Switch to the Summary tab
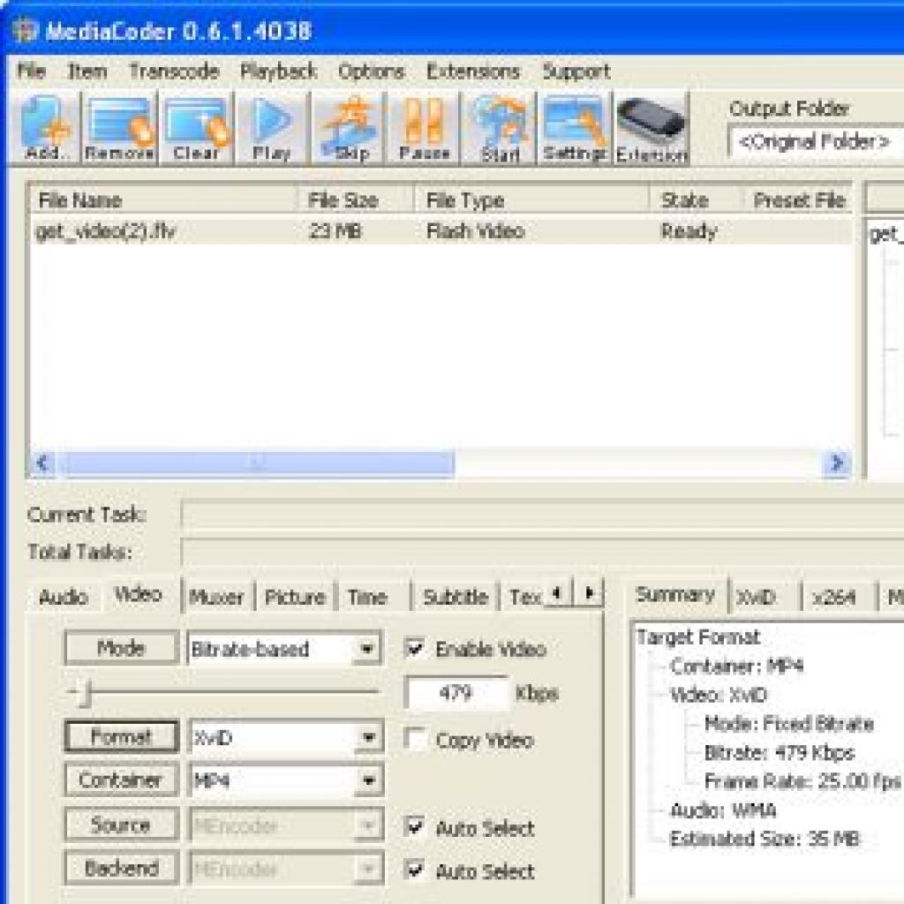The image size is (904, 904). [x=675, y=594]
